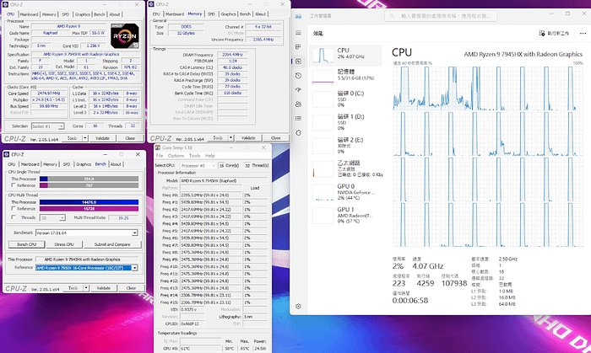591x353 pixels.
Task: Enable the Threads checkbox in Bench tab
Action: [14, 217]
